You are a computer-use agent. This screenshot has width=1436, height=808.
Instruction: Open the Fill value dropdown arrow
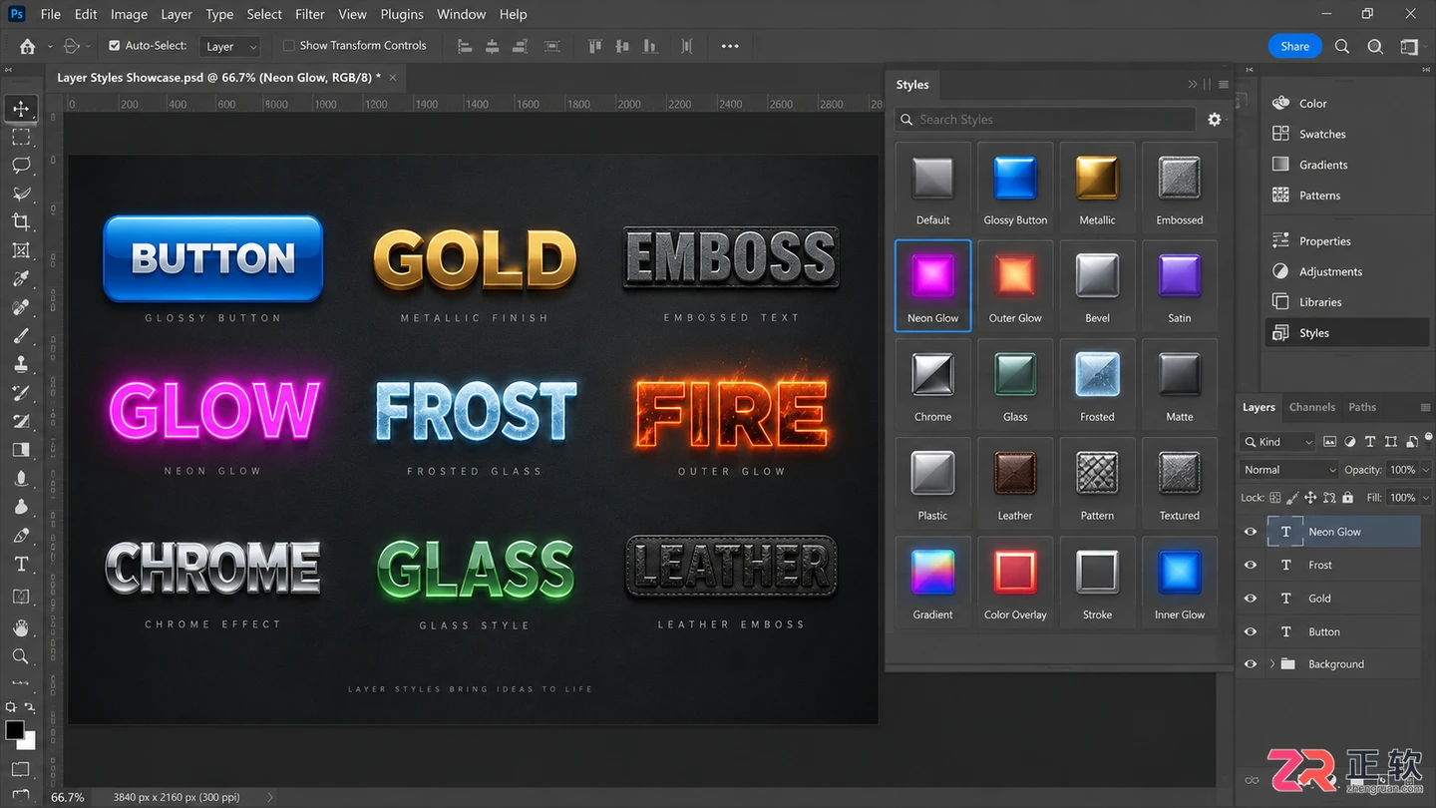coord(1425,498)
